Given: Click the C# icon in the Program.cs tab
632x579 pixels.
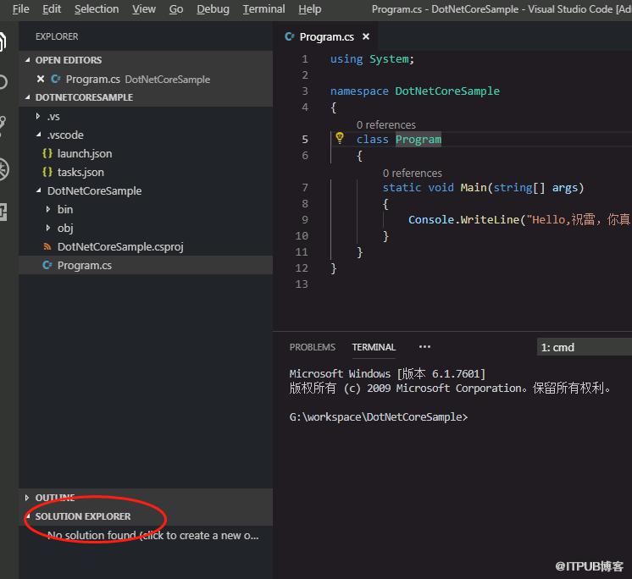Looking at the screenshot, I should (x=290, y=36).
